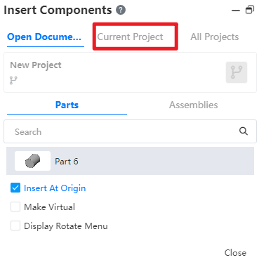Viewport: 259px width, 267px height.
Task: Enable the Make Virtual checkbox
Action: point(15,207)
